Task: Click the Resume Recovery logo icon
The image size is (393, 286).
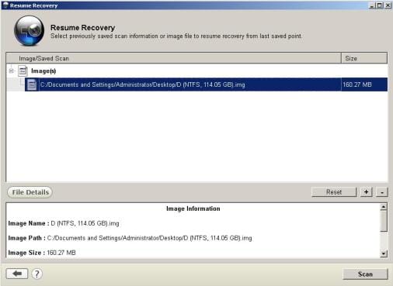Action: click(x=29, y=30)
